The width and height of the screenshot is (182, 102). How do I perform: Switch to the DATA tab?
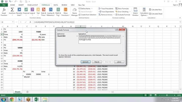click(x=56, y=5)
